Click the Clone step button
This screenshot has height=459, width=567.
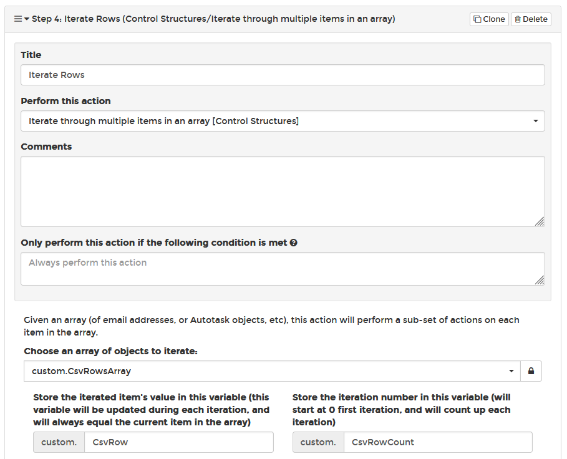pos(489,19)
